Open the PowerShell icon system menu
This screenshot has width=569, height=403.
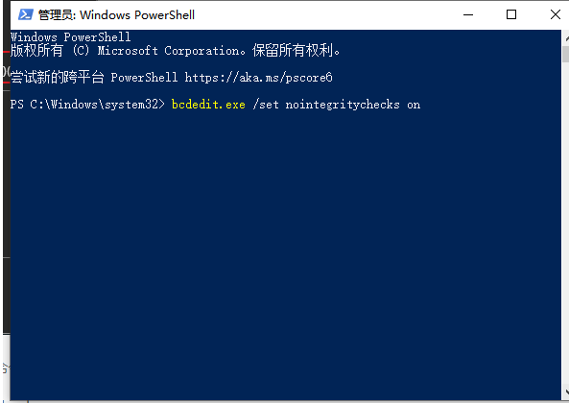click(x=26, y=14)
